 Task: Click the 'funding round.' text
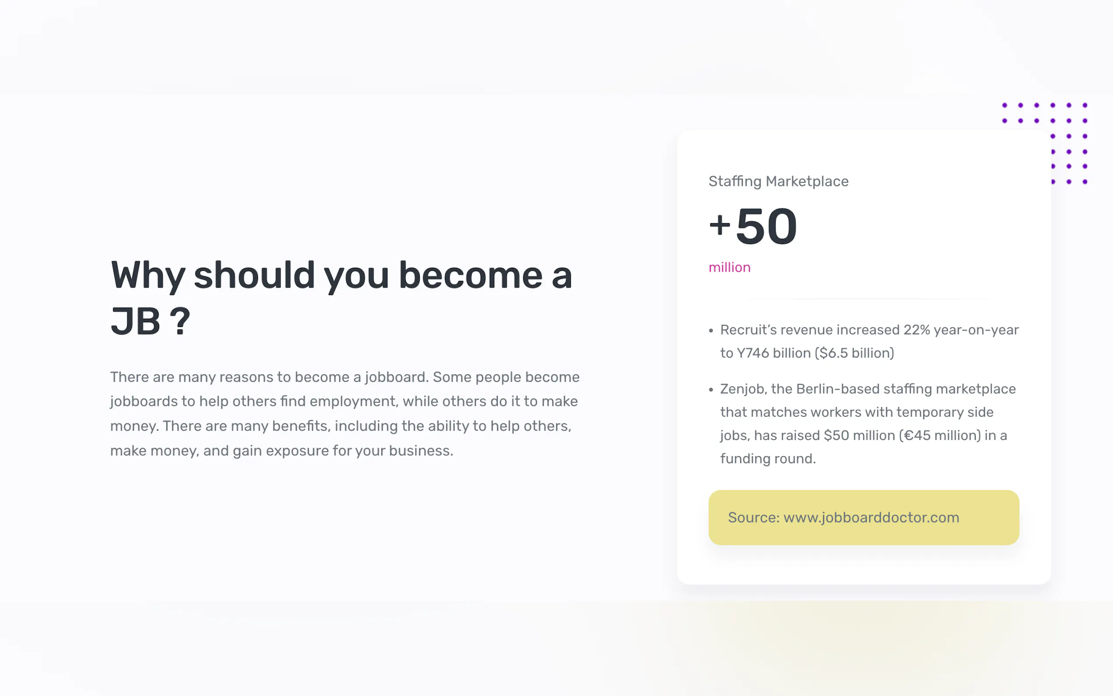(767, 459)
